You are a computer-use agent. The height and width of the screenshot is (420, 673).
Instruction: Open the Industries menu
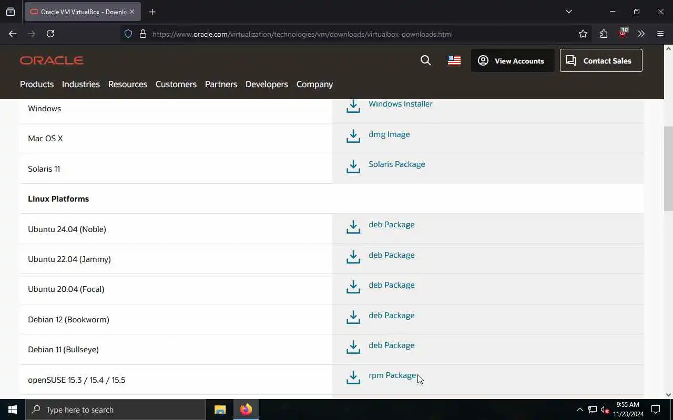81,84
